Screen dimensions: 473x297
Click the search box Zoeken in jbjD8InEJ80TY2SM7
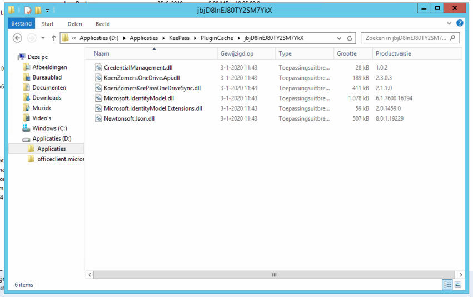(x=410, y=38)
